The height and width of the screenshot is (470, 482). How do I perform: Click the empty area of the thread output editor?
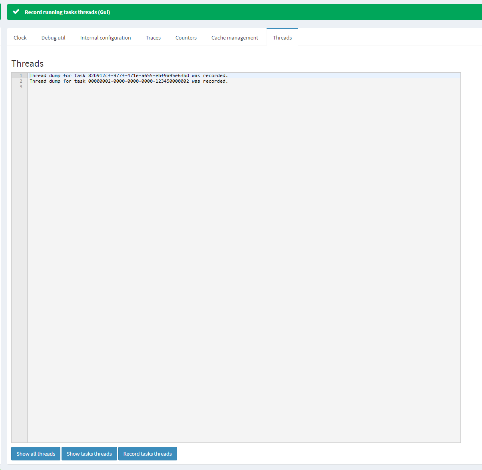coord(244,260)
